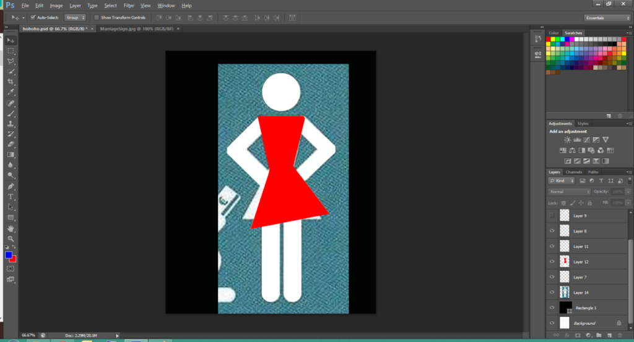Open the Essentials workspace dropdown
This screenshot has width=634, height=342.
(607, 18)
